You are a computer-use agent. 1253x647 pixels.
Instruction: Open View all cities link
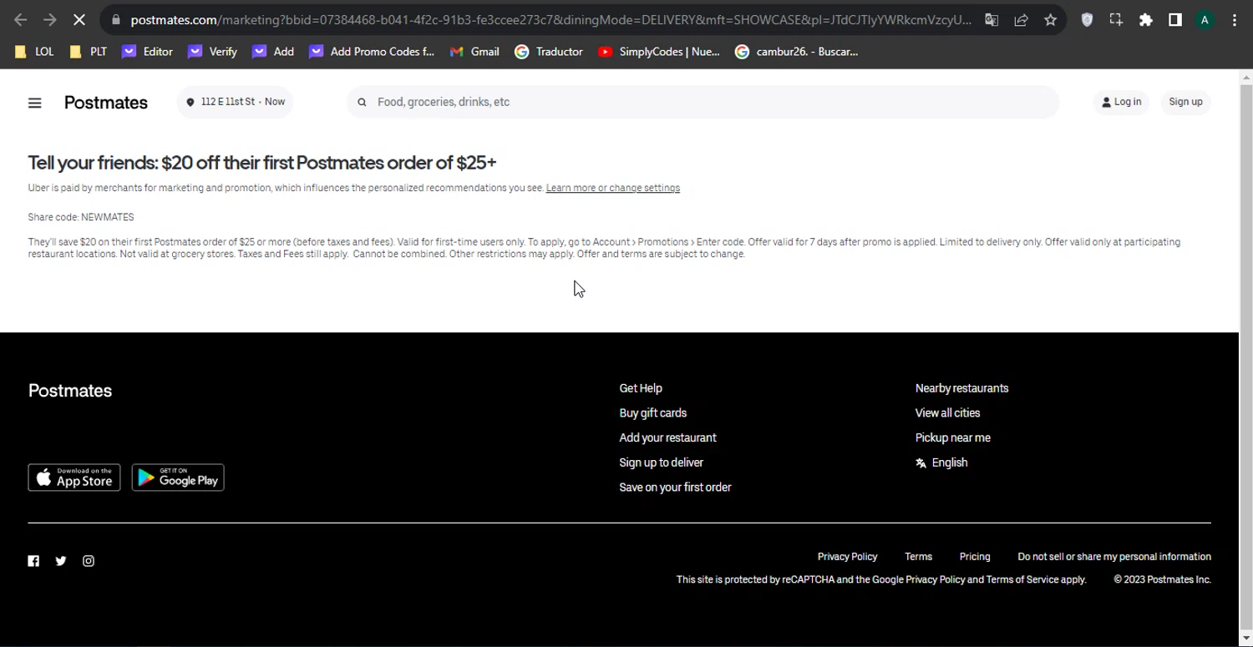pyautogui.click(x=947, y=413)
